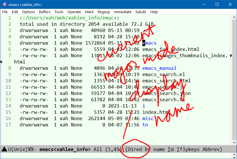Viewport: 237px width, 159px height.
Task: Click buffer name emacs<xahlee_info> in mode line
Action: pos(65,149)
